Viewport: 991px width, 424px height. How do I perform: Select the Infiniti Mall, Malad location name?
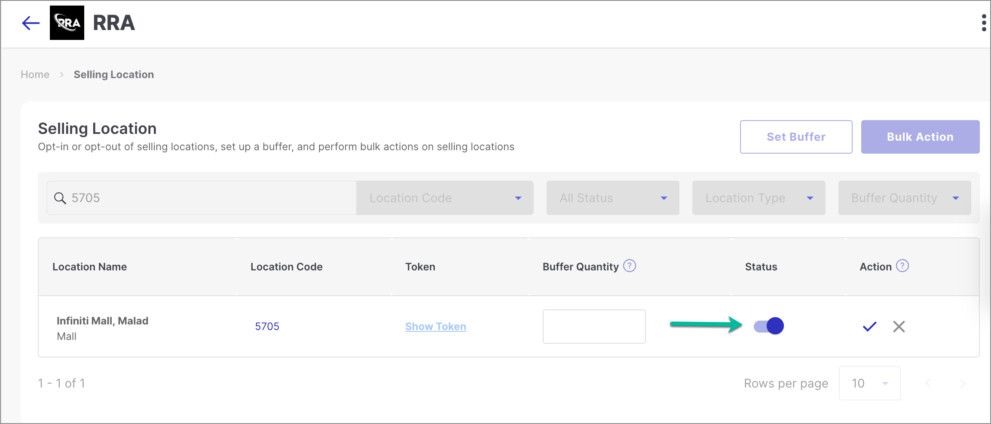tap(102, 321)
